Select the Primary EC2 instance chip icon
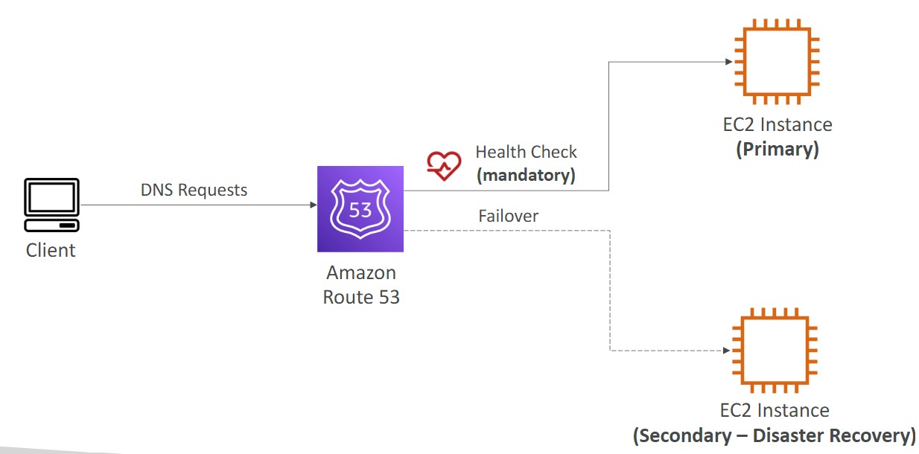The image size is (919, 454). [x=777, y=62]
